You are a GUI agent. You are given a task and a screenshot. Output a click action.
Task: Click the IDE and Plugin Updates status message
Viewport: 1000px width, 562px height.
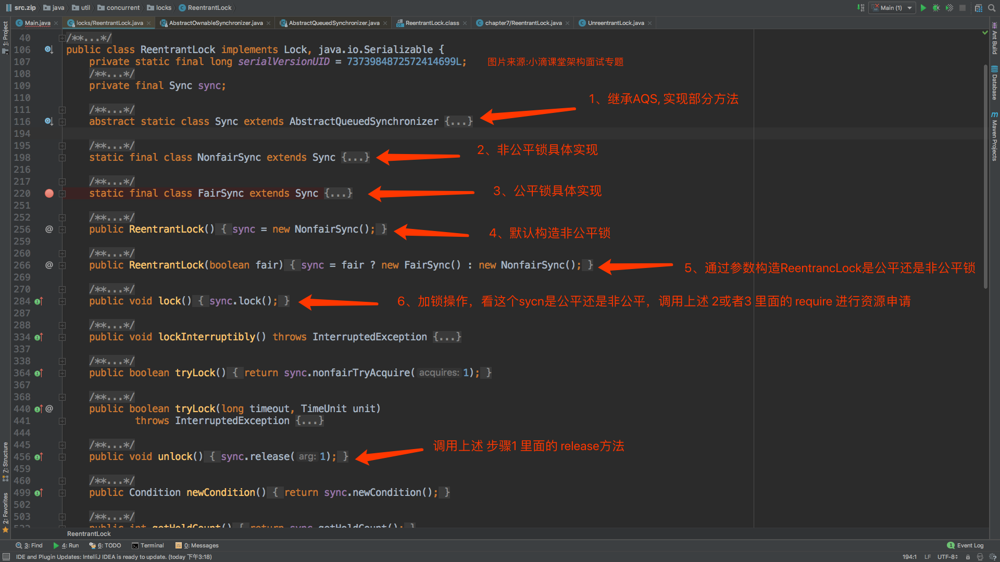(x=114, y=557)
